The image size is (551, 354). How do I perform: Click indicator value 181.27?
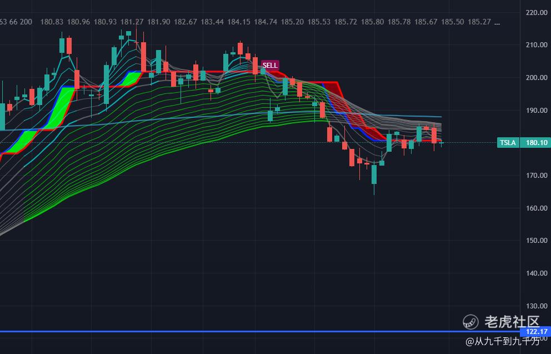click(x=132, y=22)
